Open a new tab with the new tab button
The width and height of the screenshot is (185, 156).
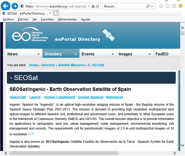coord(56,13)
